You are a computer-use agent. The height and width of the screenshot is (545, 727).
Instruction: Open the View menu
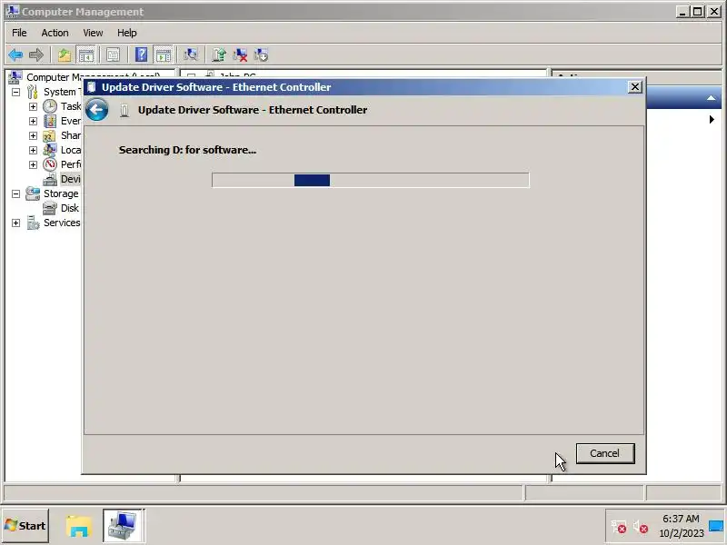93,33
